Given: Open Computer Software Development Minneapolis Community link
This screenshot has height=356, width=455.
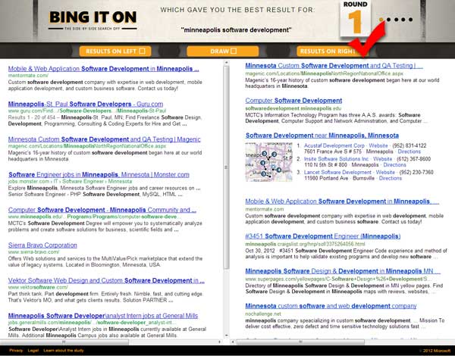Looking at the screenshot, I should click(102, 210).
